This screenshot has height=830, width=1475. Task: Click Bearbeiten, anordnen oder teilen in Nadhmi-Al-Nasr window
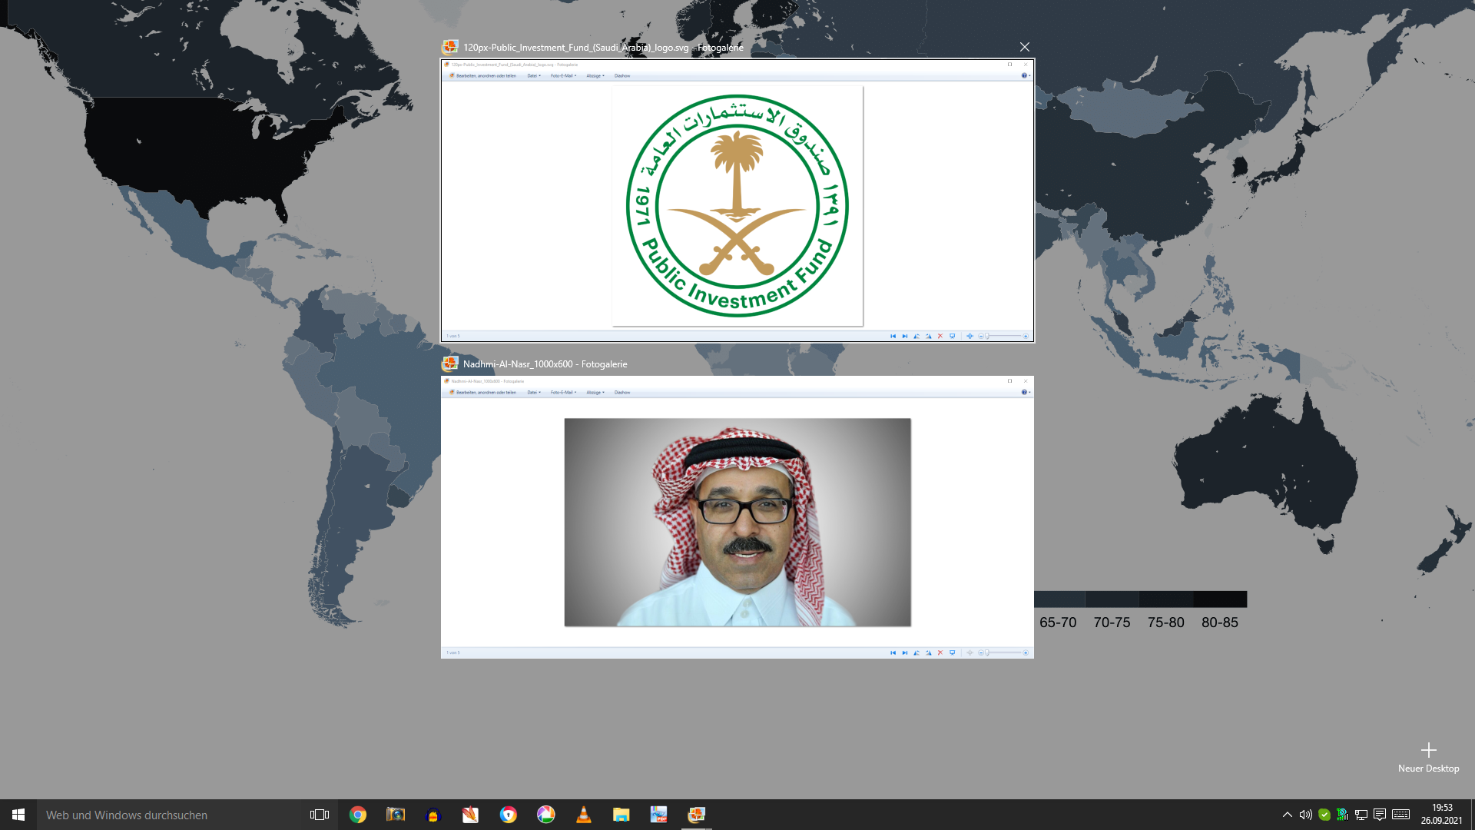pos(482,393)
